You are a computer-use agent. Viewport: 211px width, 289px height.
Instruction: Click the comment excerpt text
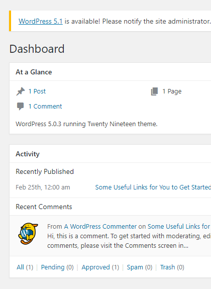click(x=129, y=241)
